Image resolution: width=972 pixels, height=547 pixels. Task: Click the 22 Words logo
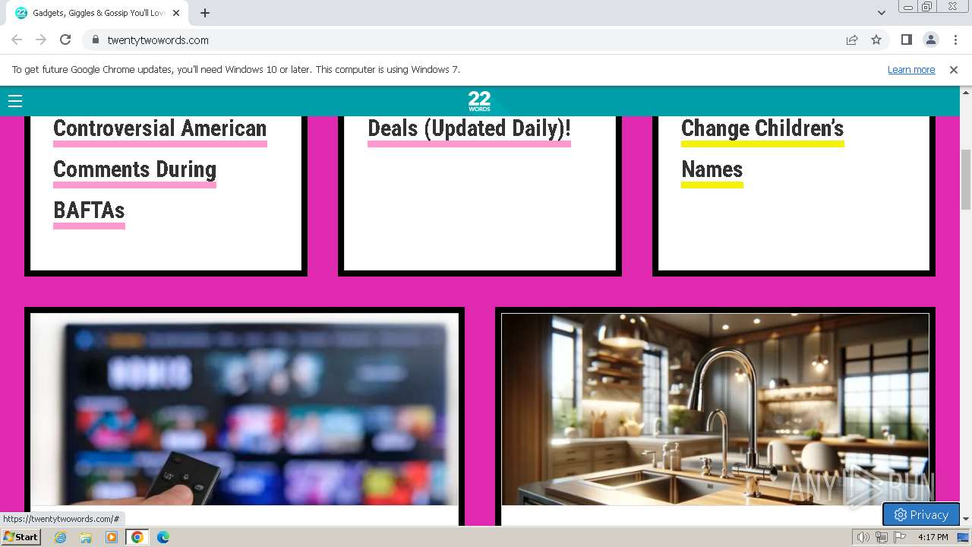pos(479,102)
